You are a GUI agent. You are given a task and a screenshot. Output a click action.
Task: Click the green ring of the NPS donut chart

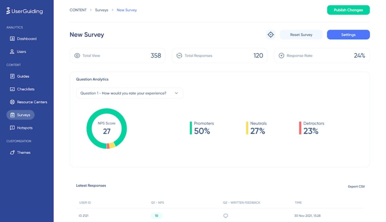point(107,111)
